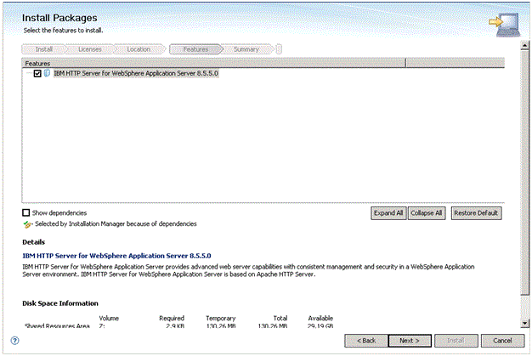Click the IBM HTTP Server package icon
Viewport: 532px width, 356px height.
(x=47, y=74)
